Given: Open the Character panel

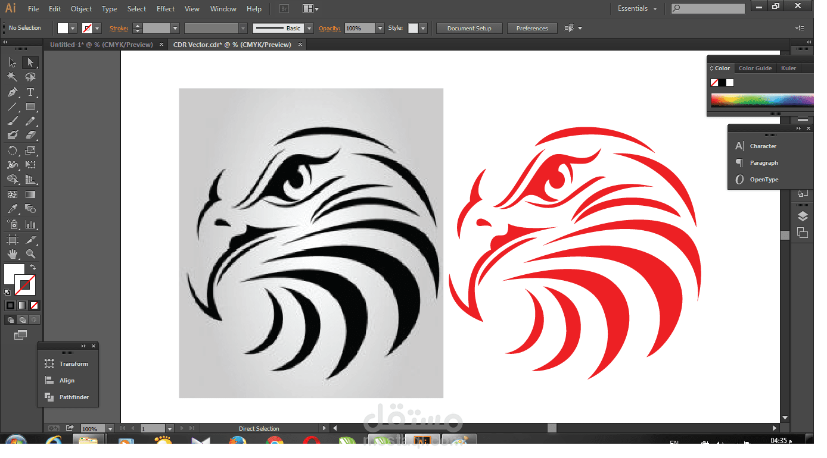Looking at the screenshot, I should pos(757,146).
